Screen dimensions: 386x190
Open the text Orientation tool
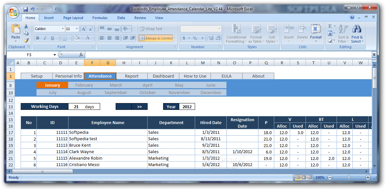point(127,29)
